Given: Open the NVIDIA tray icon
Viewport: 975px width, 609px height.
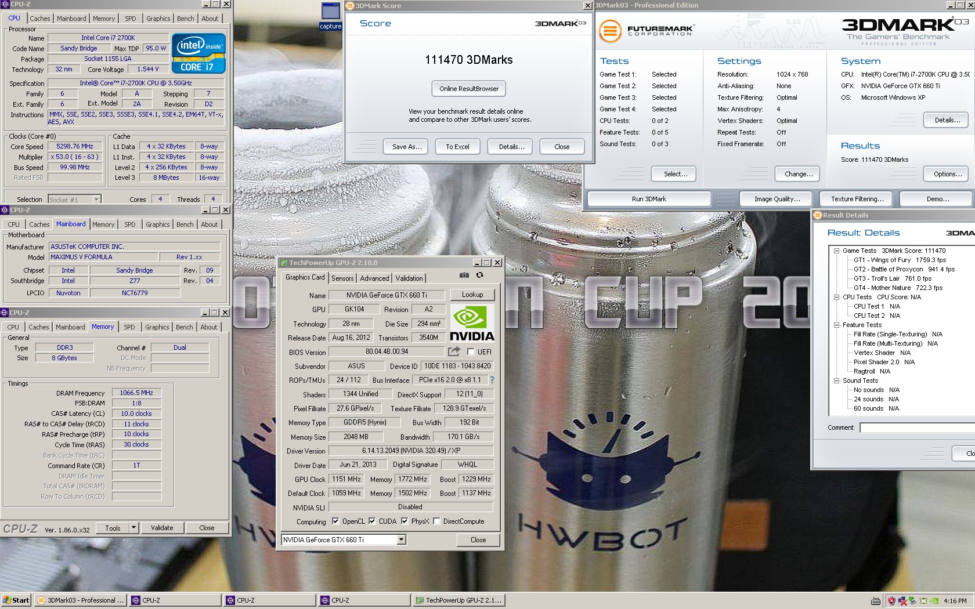Looking at the screenshot, I should (934, 601).
